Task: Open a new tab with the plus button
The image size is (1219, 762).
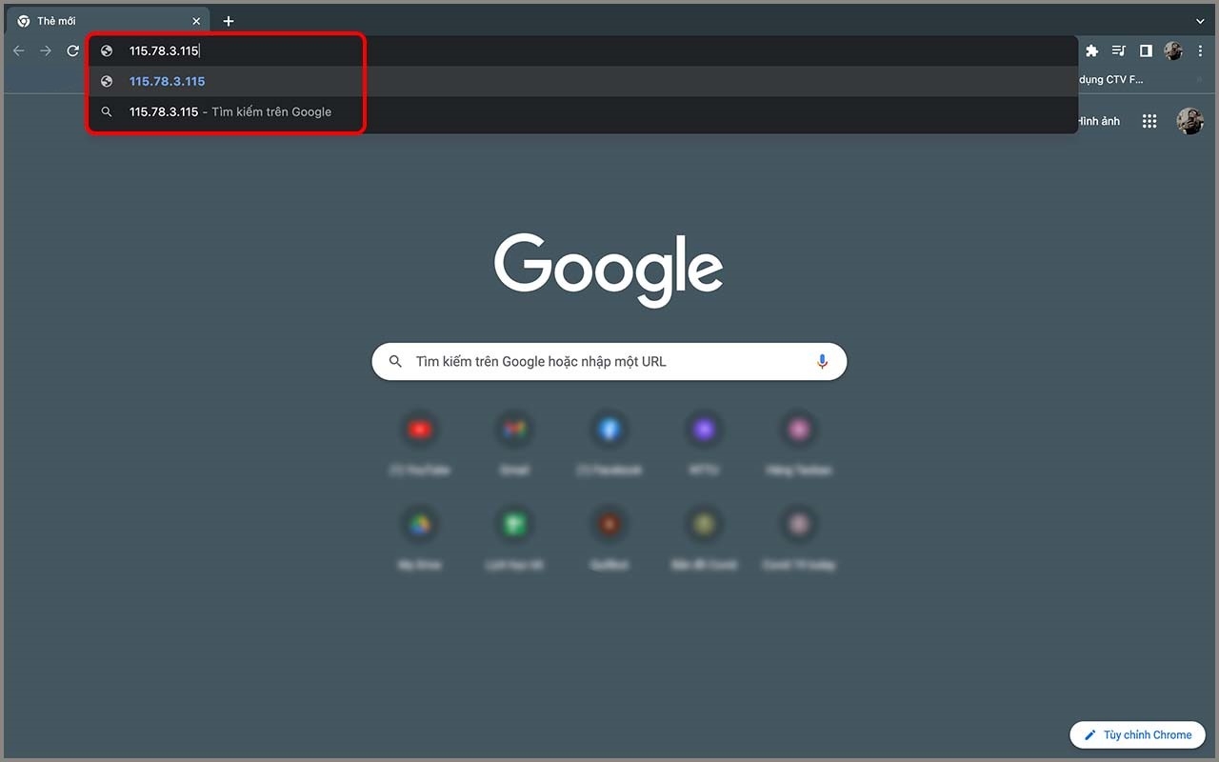Action: click(229, 21)
